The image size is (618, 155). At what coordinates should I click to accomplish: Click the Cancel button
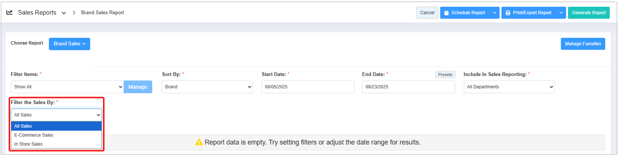click(x=427, y=13)
